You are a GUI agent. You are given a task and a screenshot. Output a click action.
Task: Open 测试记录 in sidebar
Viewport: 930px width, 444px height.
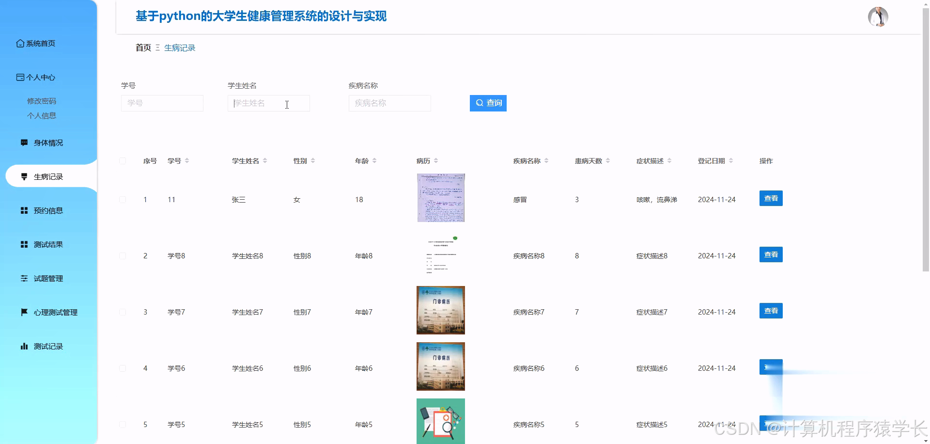click(x=48, y=347)
